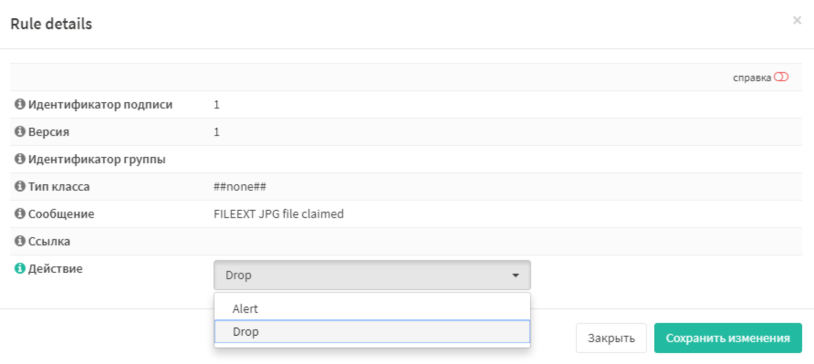Click green info icon beside Действие
Viewport: 814px width, 364px height.
tap(20, 268)
